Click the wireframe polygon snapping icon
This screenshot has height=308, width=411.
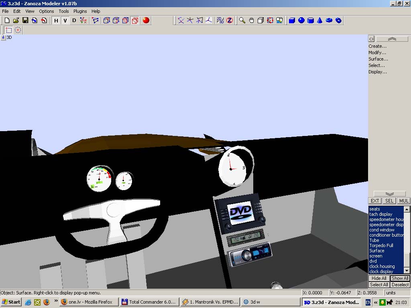point(199,20)
